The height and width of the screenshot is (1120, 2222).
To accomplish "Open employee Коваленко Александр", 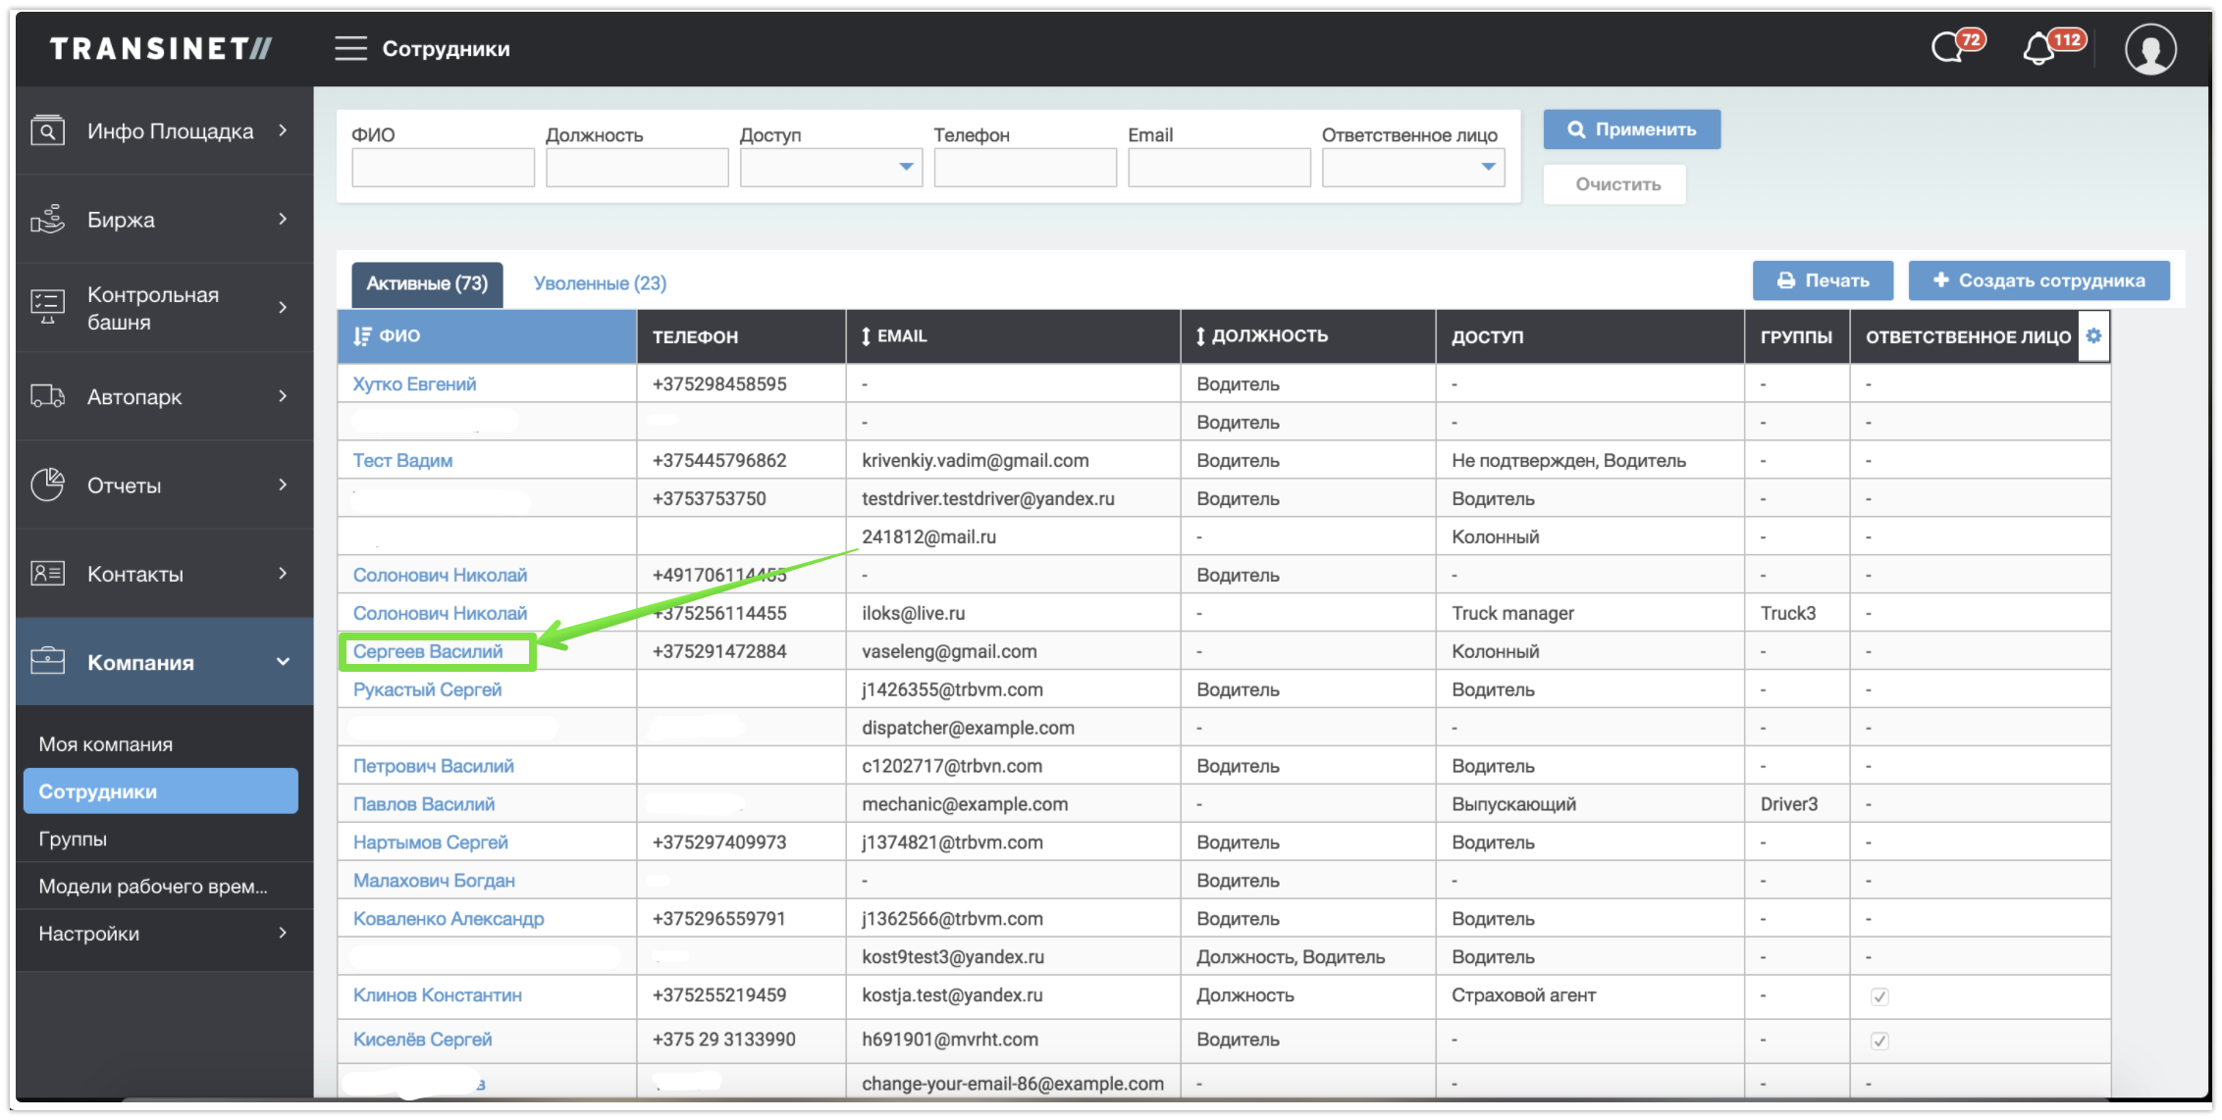I will click(x=449, y=919).
